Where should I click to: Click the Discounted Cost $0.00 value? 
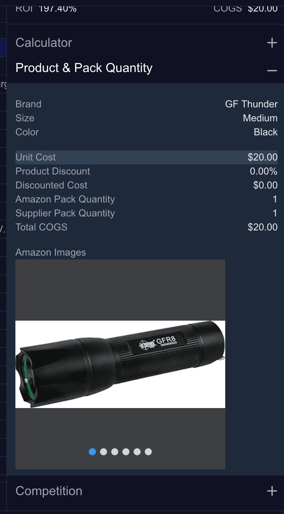265,185
